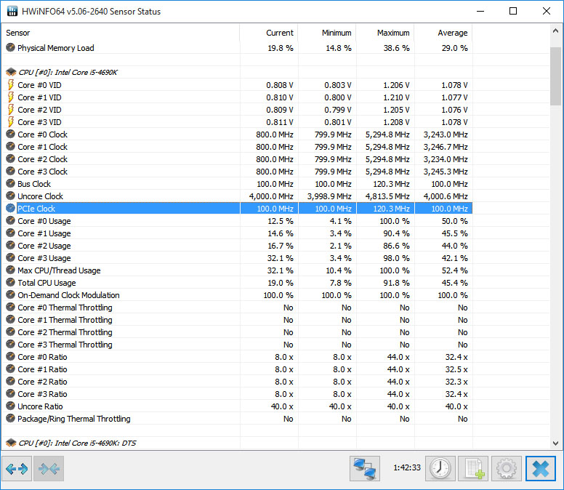The width and height of the screenshot is (564, 490).
Task: Select the Core #2 Ratio row
Action: pos(238,382)
